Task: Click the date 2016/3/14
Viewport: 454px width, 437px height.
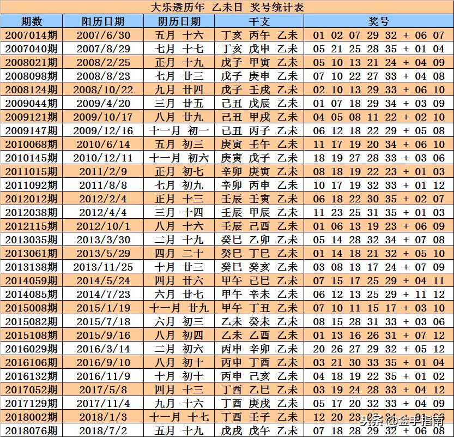Action: 103,349
